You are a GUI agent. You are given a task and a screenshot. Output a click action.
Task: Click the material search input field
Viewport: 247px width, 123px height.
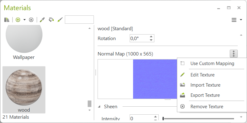79,19
